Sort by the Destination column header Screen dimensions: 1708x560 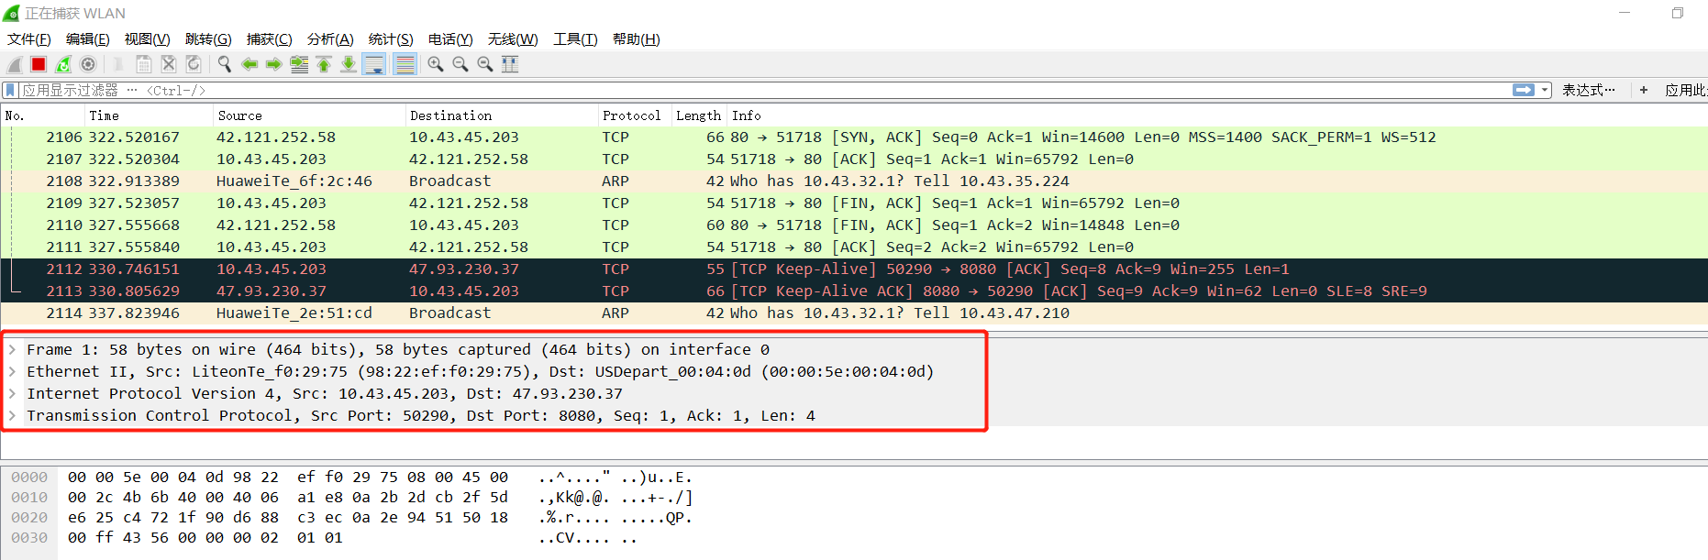(x=502, y=115)
